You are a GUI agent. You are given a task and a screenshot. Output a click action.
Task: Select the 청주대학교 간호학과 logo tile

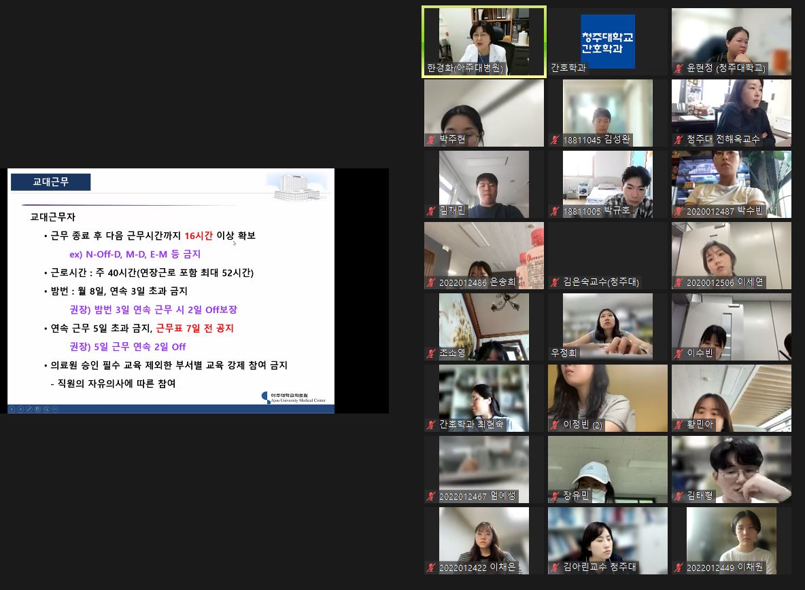607,39
